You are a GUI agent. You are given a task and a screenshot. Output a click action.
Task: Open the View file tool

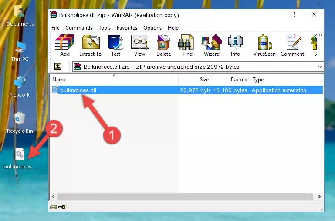pos(140,45)
